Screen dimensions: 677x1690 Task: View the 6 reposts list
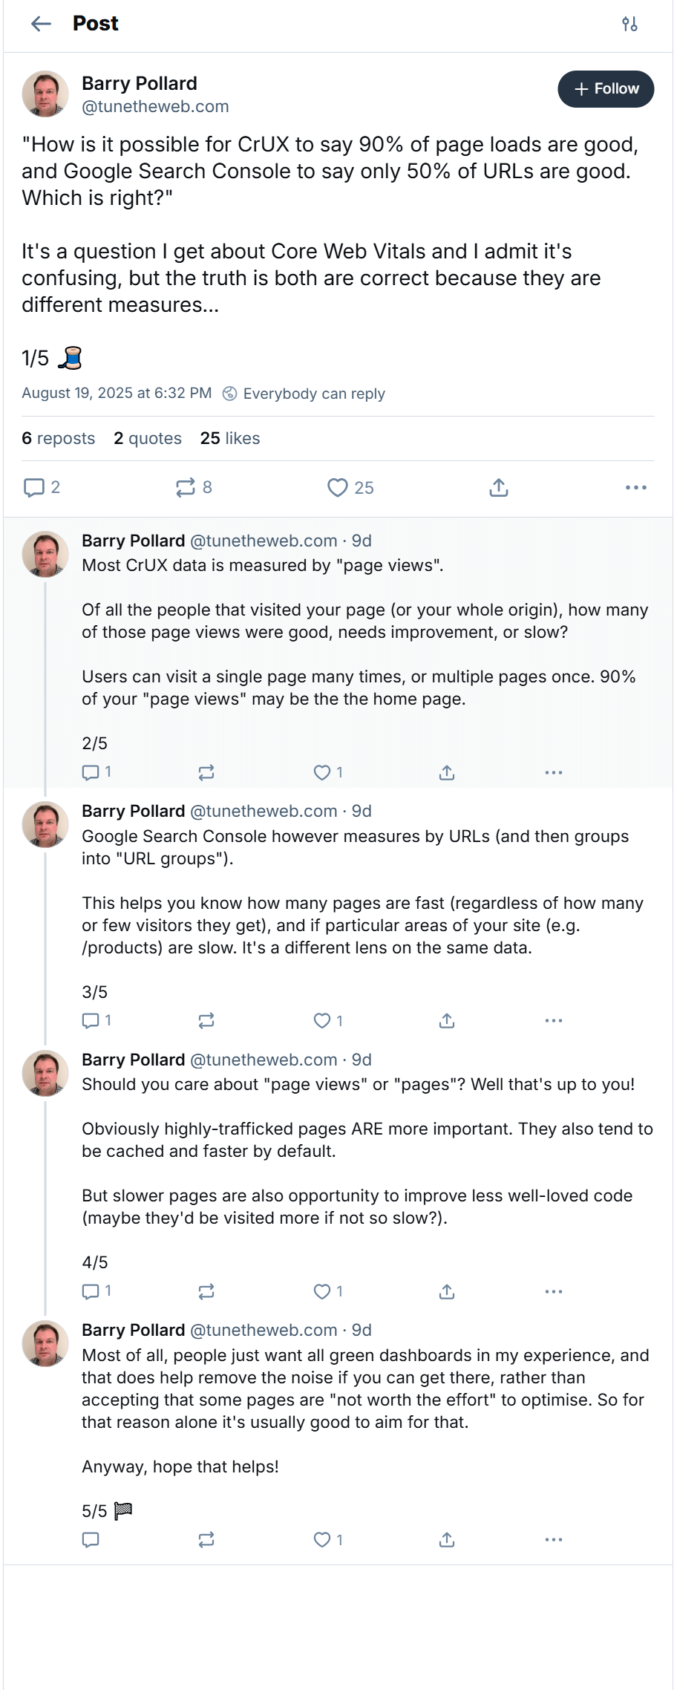tap(59, 438)
